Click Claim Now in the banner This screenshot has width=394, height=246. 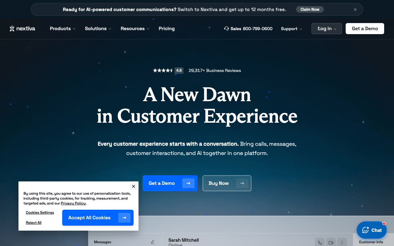(x=310, y=10)
